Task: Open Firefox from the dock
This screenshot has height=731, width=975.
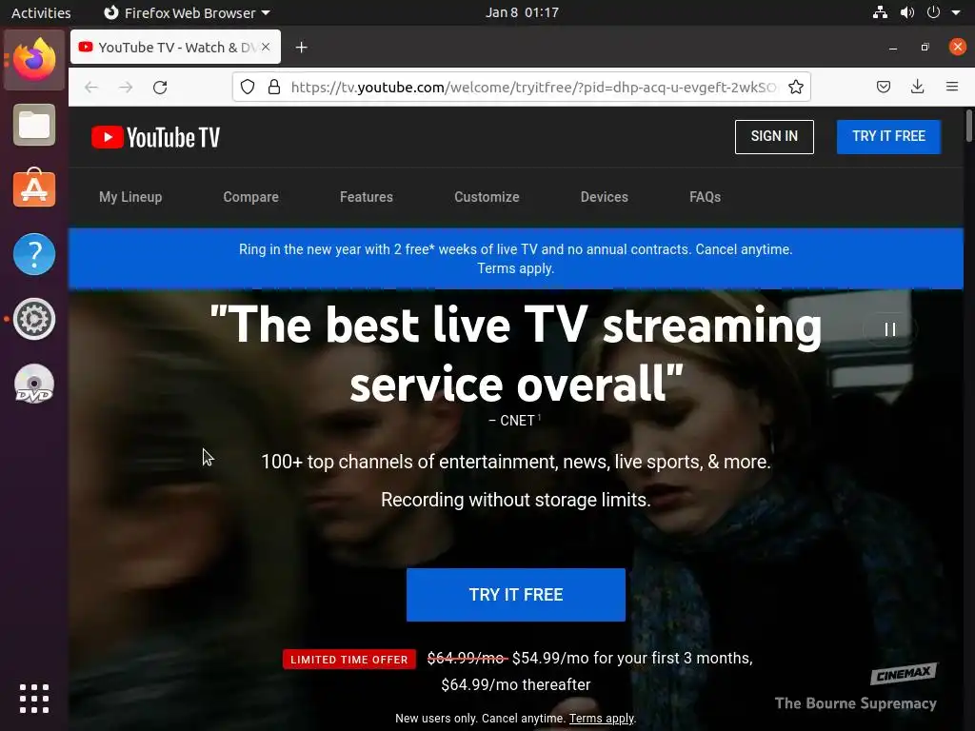Action: 34,60
